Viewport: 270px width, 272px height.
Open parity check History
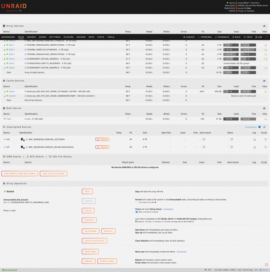89,220
